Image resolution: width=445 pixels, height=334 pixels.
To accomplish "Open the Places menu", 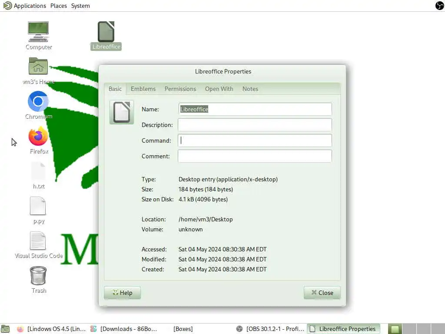I will coord(59,6).
